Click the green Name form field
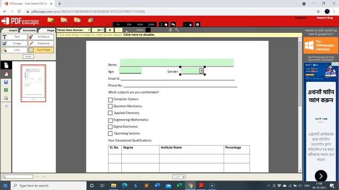339x190 pixels. 177,63
